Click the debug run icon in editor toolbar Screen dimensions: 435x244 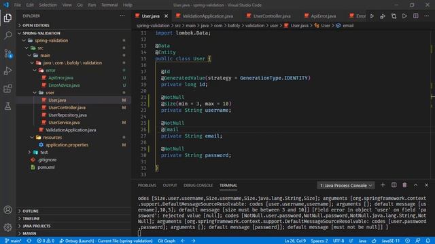[x=383, y=16]
